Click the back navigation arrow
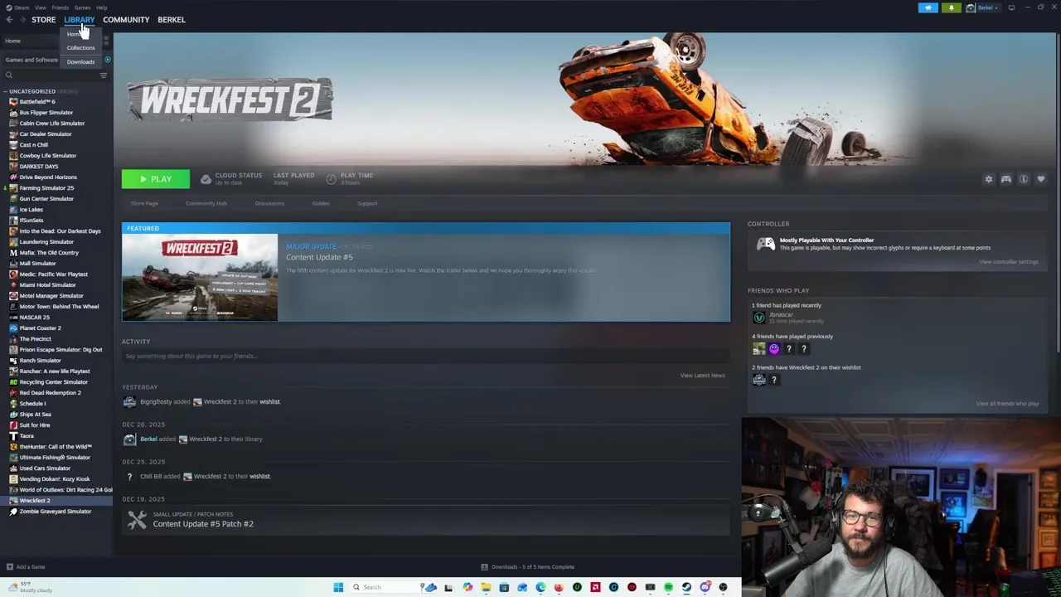The width and height of the screenshot is (1061, 597). click(9, 20)
